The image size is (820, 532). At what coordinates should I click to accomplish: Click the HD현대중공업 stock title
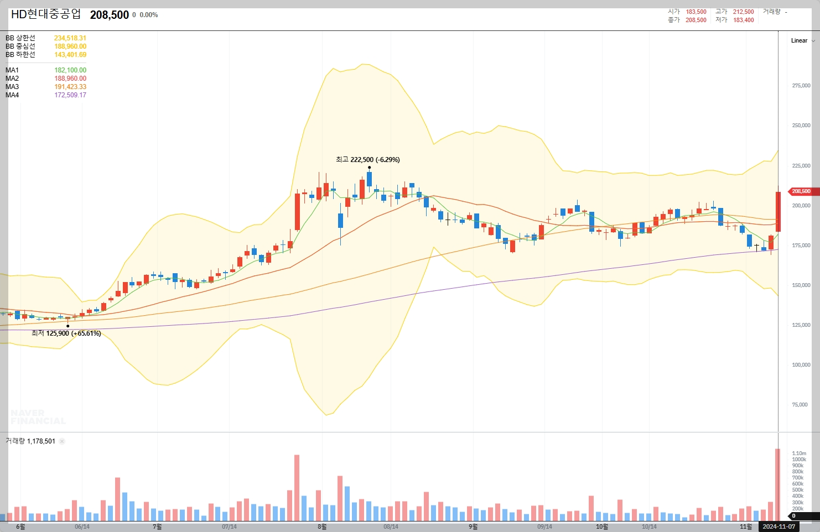click(x=46, y=14)
